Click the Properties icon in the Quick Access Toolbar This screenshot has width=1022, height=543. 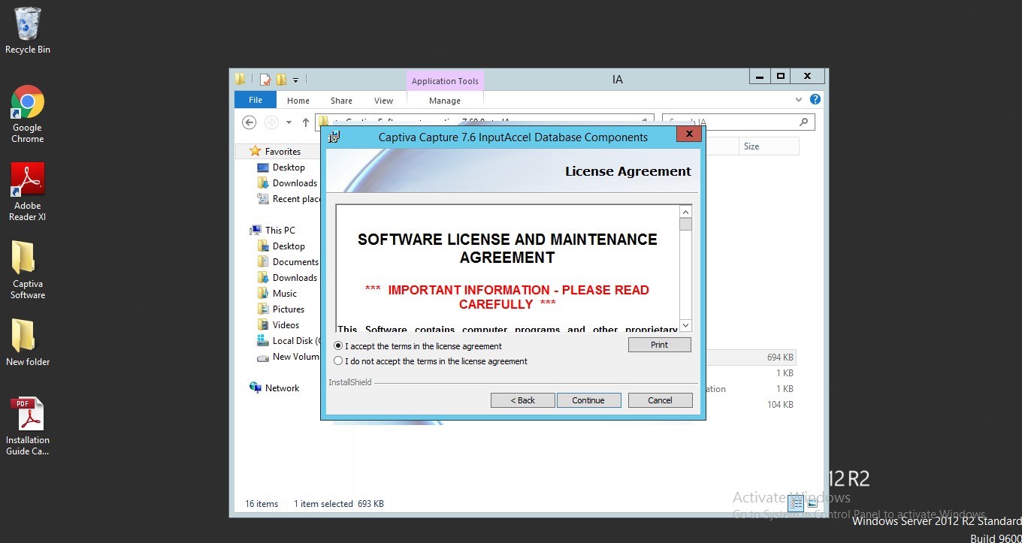pos(264,79)
